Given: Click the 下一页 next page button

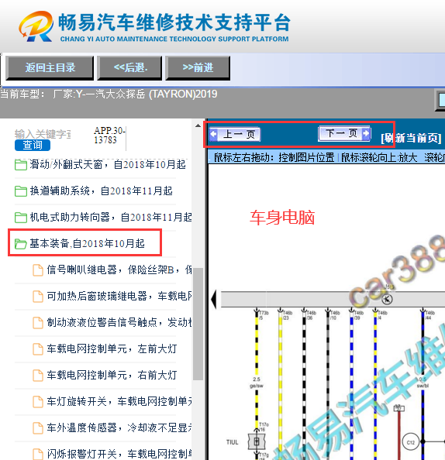Looking at the screenshot, I should [344, 133].
